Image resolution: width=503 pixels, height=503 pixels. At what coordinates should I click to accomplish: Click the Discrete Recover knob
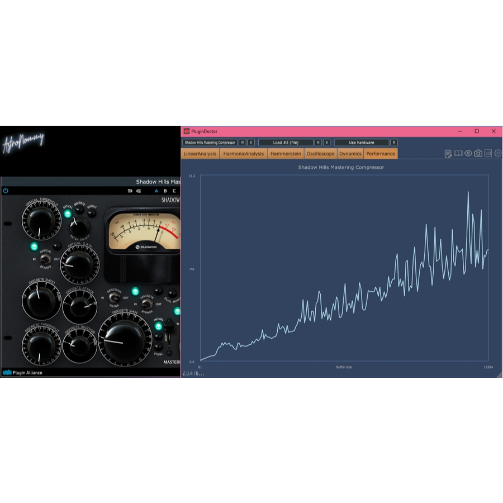(79, 345)
